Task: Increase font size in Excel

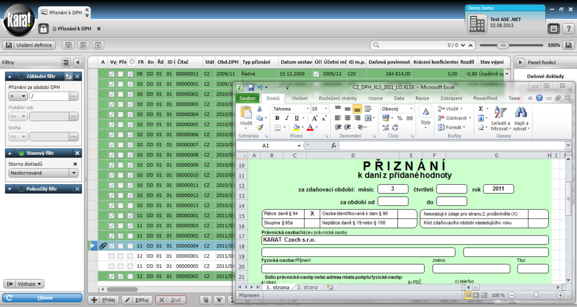Action: pyautogui.click(x=314, y=118)
